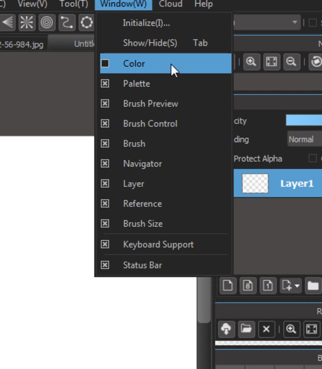The image size is (322, 369).
Task: Create a new 8-bit layer
Action: (248, 286)
